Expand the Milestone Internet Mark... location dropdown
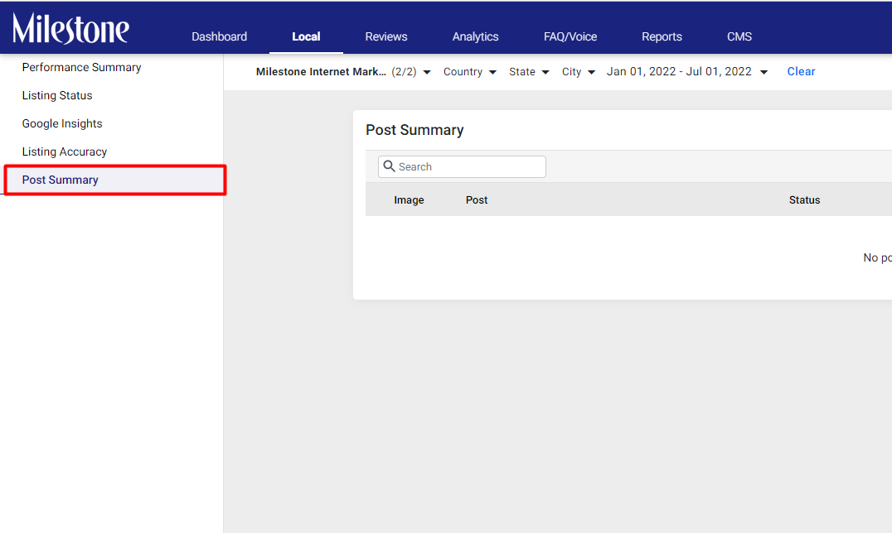Viewport: 892px width, 533px height. pyautogui.click(x=343, y=72)
